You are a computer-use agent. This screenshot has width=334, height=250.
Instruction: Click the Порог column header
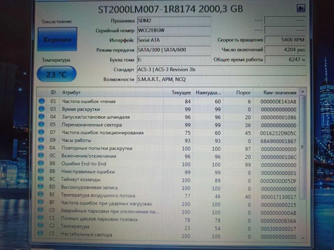click(x=238, y=93)
